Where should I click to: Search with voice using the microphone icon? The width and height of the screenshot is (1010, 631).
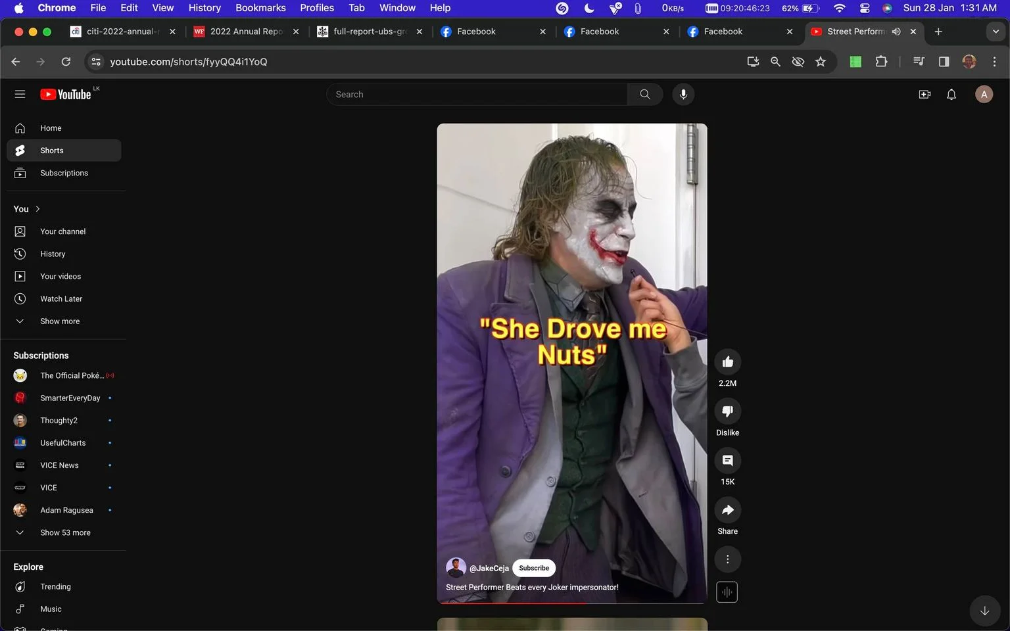(x=683, y=95)
